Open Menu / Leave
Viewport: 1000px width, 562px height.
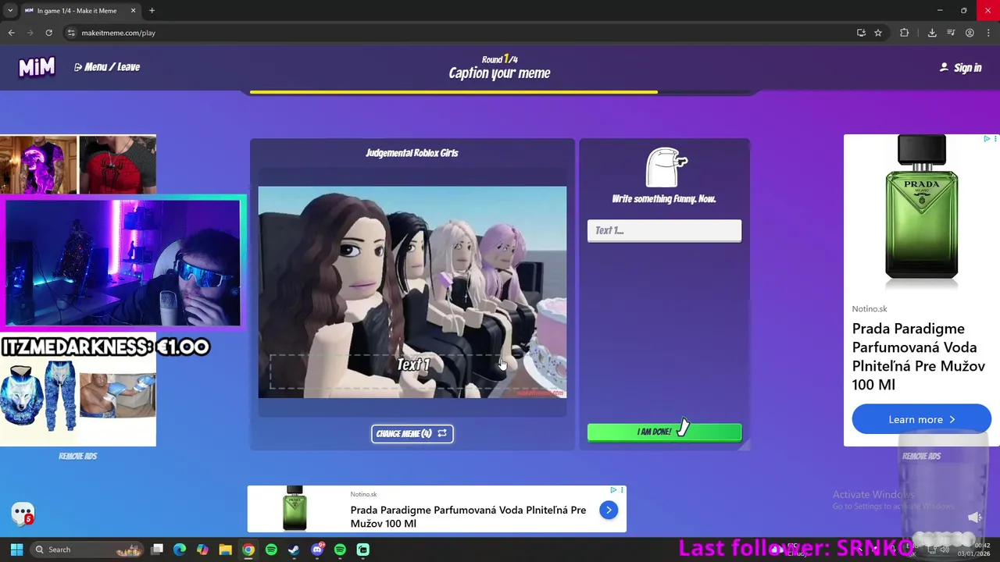click(x=107, y=67)
